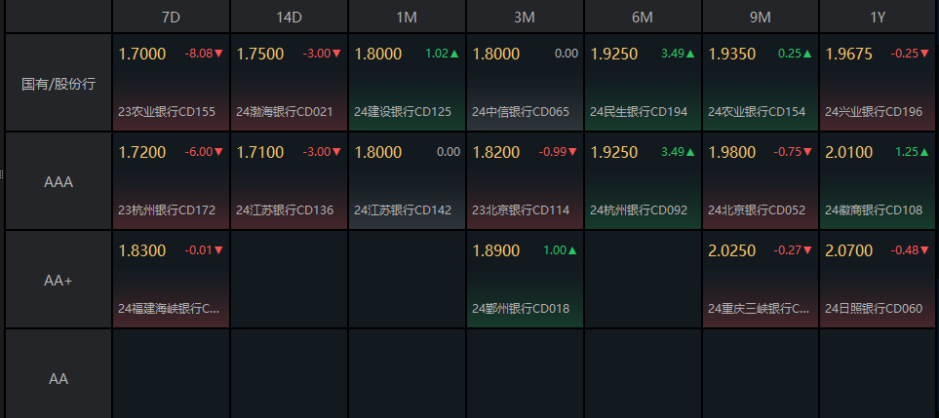The image size is (939, 418).
Task: Switch to the 1Y tenor column
Action: point(879,17)
